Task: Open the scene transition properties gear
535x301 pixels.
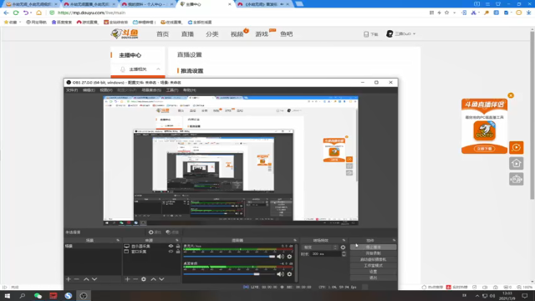Action: (343, 247)
